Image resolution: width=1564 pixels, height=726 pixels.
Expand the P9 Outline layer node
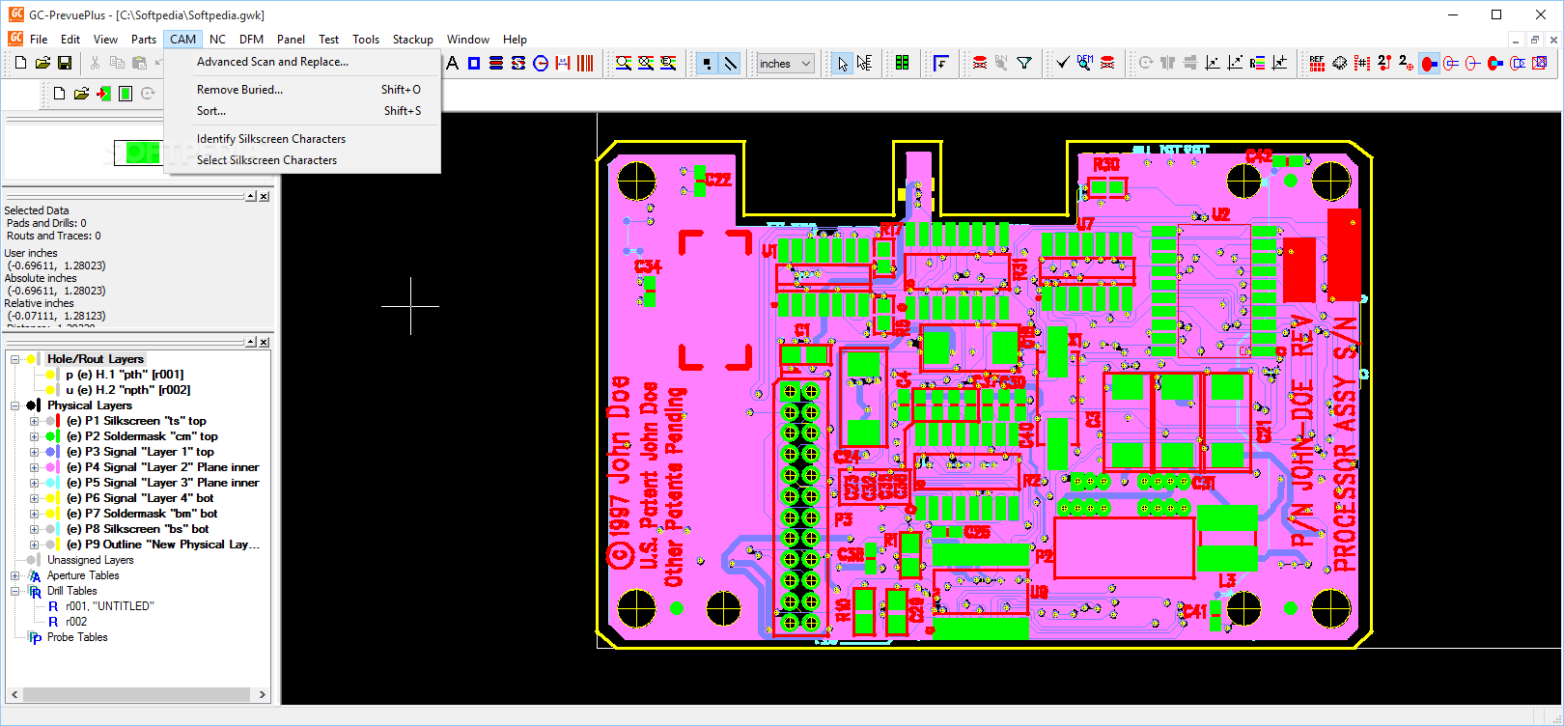click(35, 544)
